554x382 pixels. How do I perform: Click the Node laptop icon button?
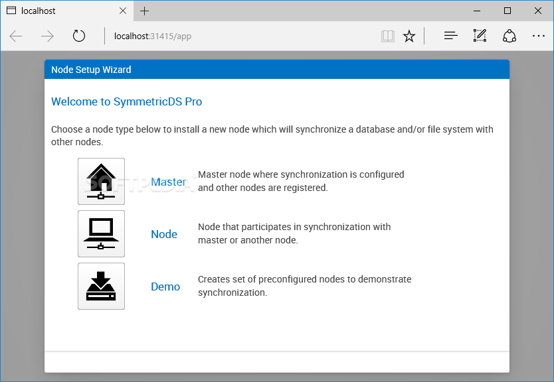101,233
